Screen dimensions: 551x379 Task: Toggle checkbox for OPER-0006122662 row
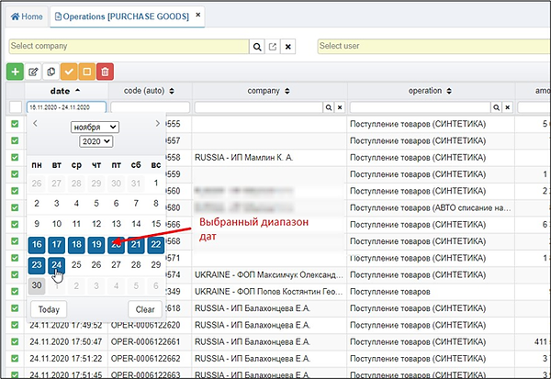point(15,358)
